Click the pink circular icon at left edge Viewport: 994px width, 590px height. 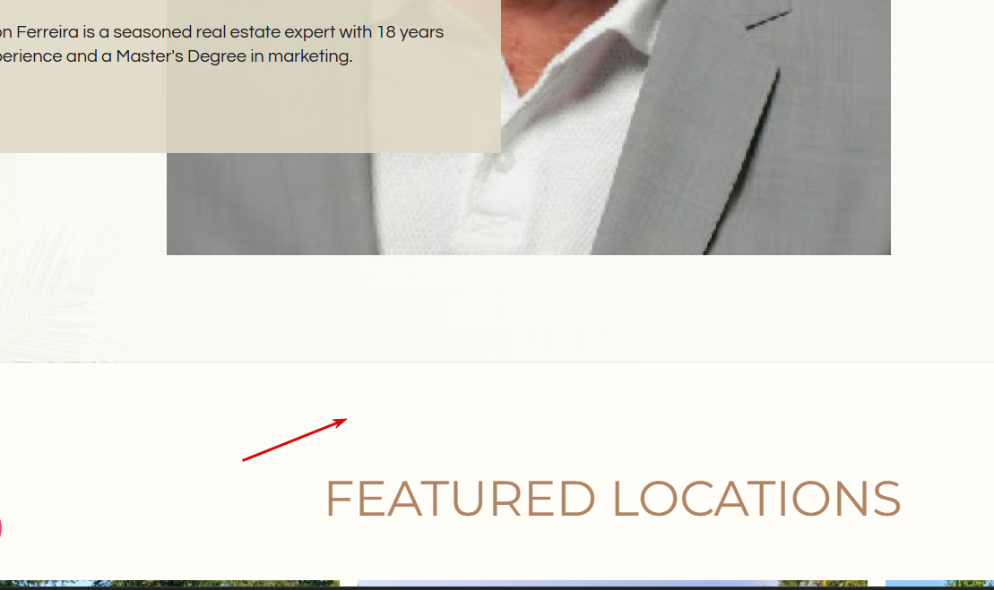tap(1, 527)
